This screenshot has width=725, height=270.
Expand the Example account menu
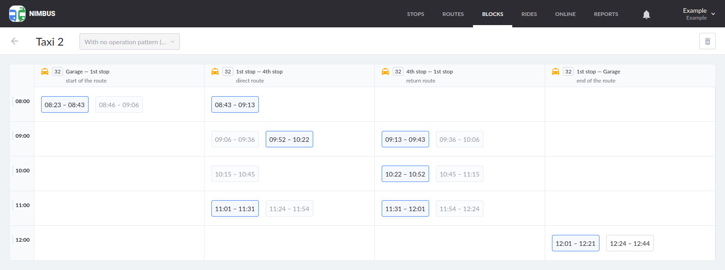(x=699, y=14)
